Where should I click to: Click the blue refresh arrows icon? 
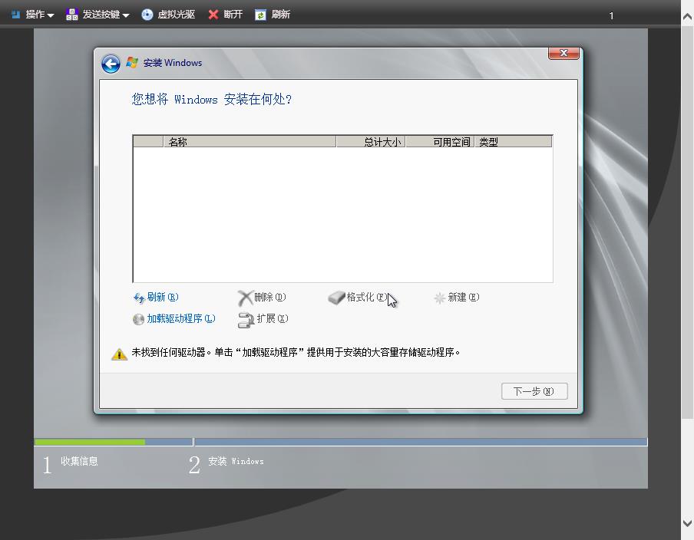139,298
